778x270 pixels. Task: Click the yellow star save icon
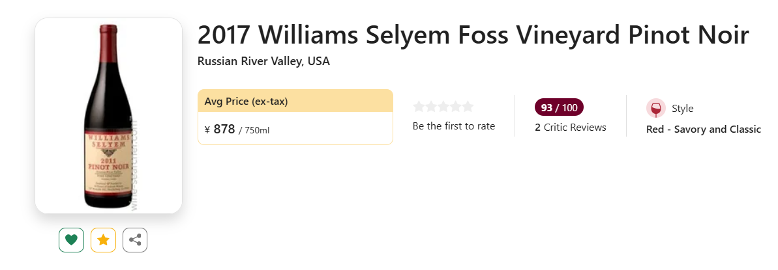pyautogui.click(x=103, y=240)
